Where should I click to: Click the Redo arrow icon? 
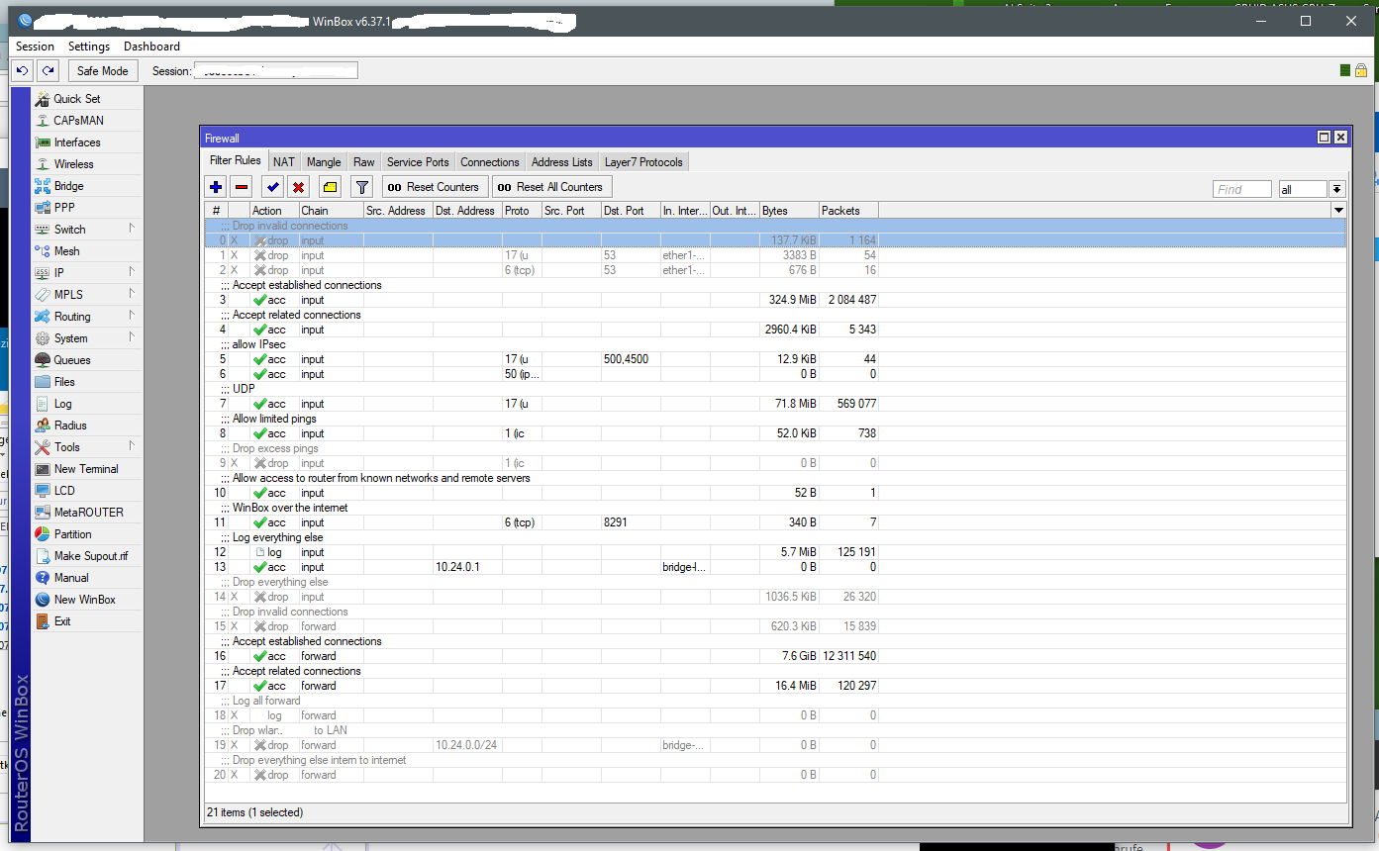48,71
